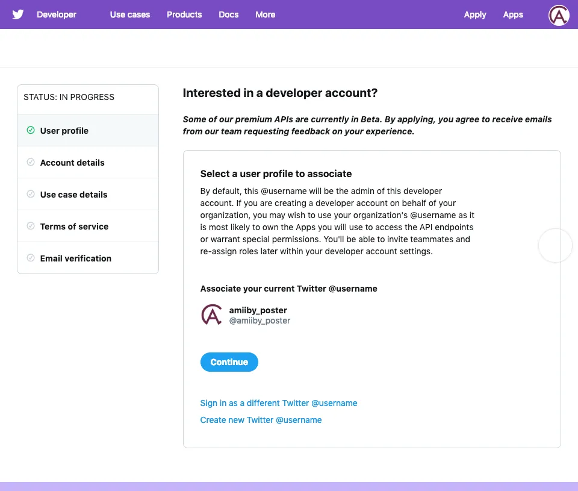Image resolution: width=578 pixels, height=491 pixels.
Task: Click the blue Continue button
Action: pyautogui.click(x=229, y=362)
